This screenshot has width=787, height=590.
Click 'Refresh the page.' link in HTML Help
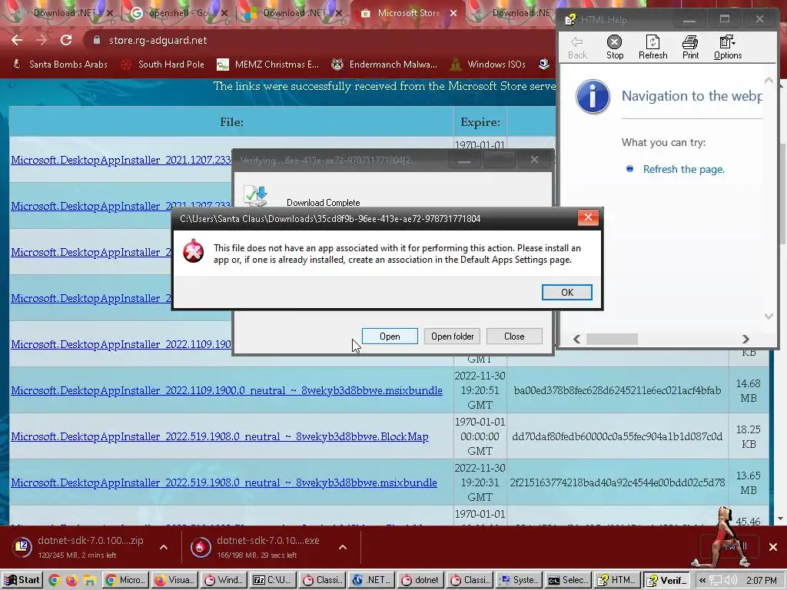tap(683, 169)
